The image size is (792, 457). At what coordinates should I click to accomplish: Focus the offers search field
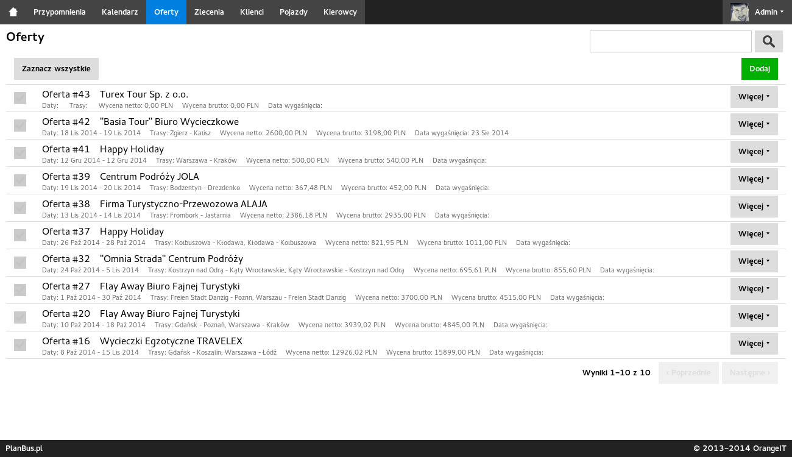click(671, 41)
